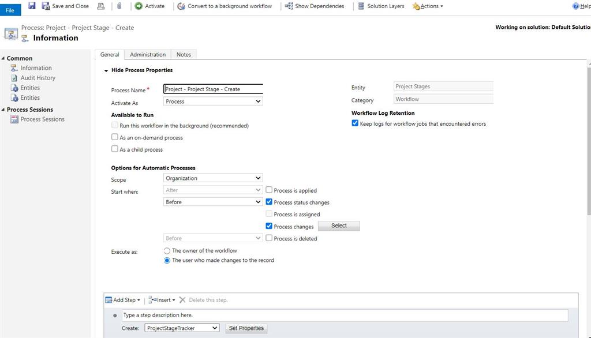Click the paperclip attachment icon
591x338 pixels.
[x=119, y=6]
